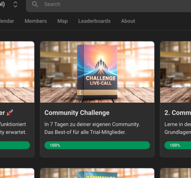
Task: Click "Das Best-of für alle Trial-Mitglieder." text
Action: click(x=85, y=132)
